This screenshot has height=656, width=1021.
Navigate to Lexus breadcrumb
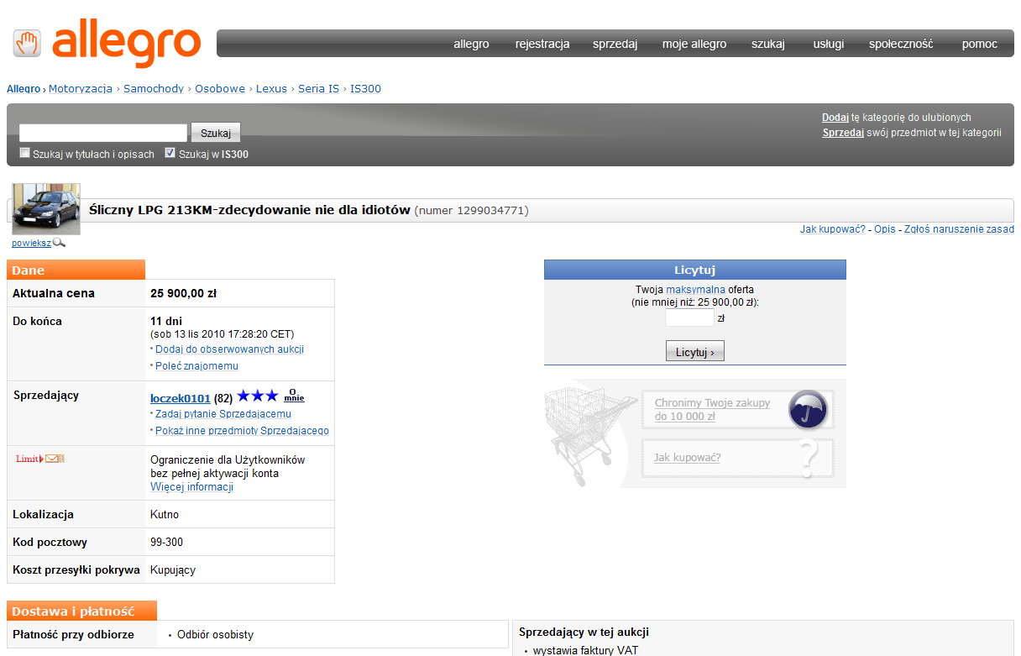[x=271, y=88]
